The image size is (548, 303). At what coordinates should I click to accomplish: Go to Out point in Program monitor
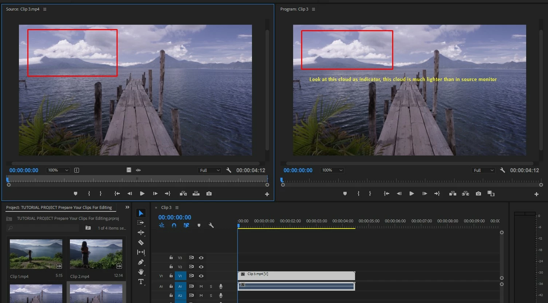pyautogui.click(x=437, y=194)
